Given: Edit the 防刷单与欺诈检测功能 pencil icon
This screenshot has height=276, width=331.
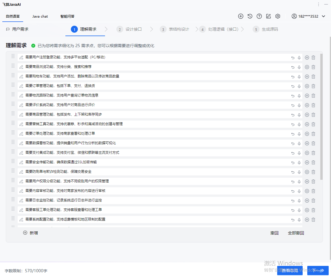Looking at the screenshot, I should click(x=21, y=172).
